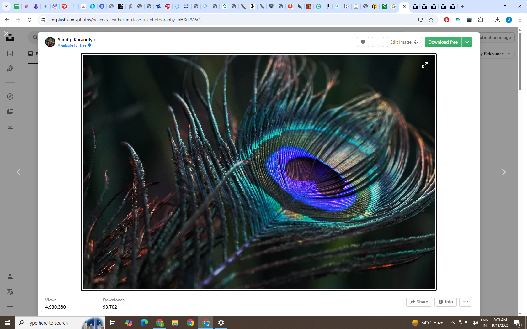Share this photo
527x329 pixels.
419,302
